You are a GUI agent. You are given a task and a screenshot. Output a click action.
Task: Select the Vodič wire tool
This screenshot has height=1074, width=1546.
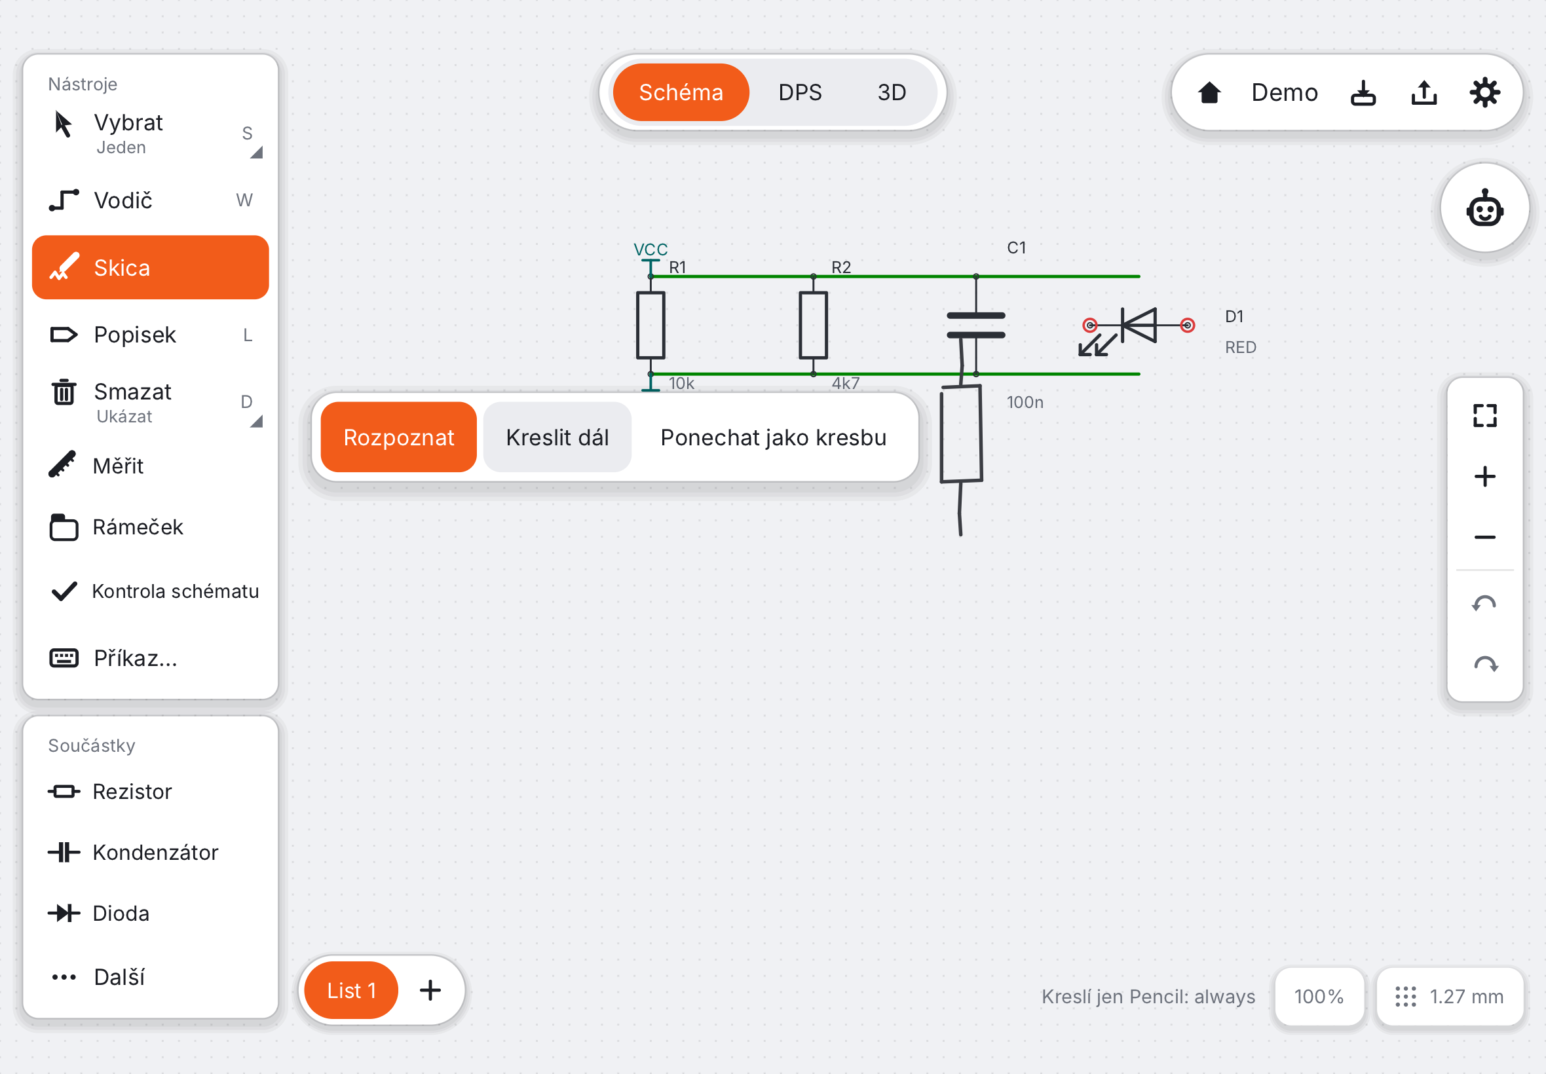point(150,200)
